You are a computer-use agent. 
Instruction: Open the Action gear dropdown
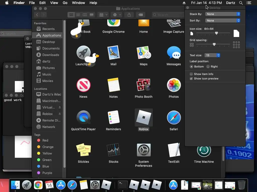[117, 15]
